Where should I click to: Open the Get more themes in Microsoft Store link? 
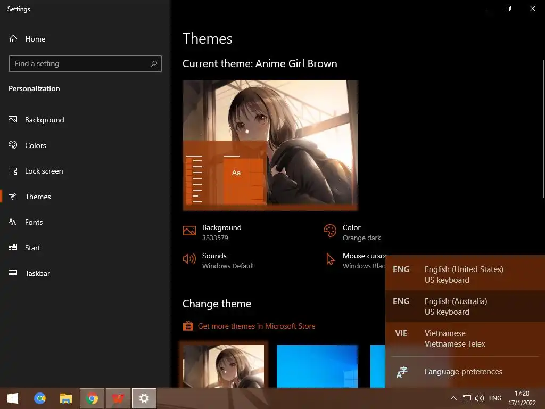[x=257, y=326]
